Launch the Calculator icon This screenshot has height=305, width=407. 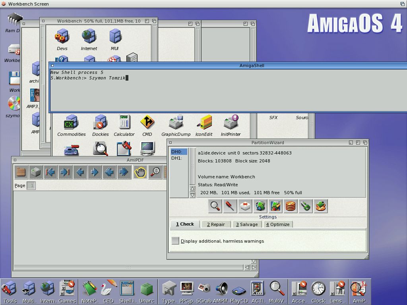(x=124, y=125)
